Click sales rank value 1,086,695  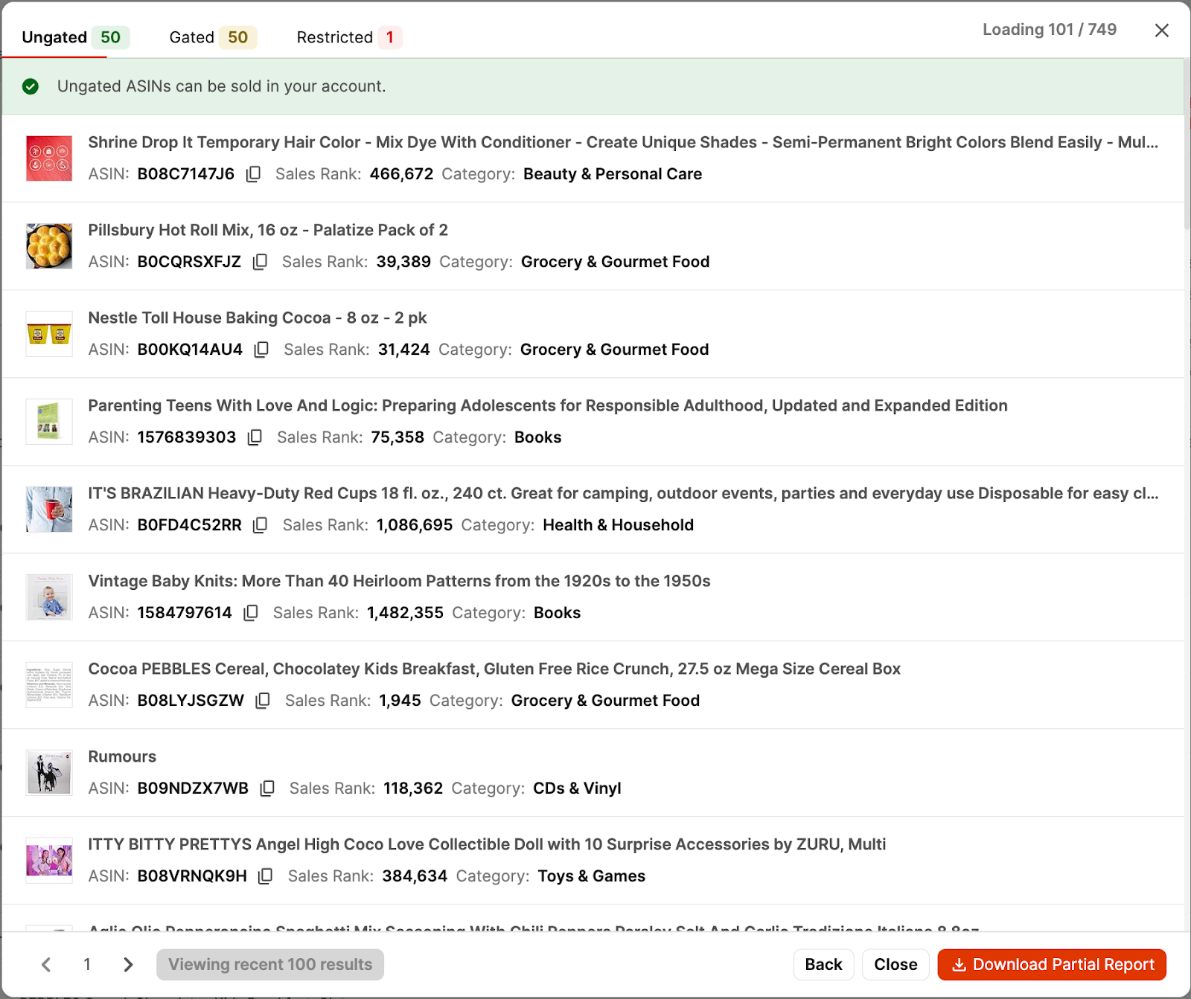point(415,525)
